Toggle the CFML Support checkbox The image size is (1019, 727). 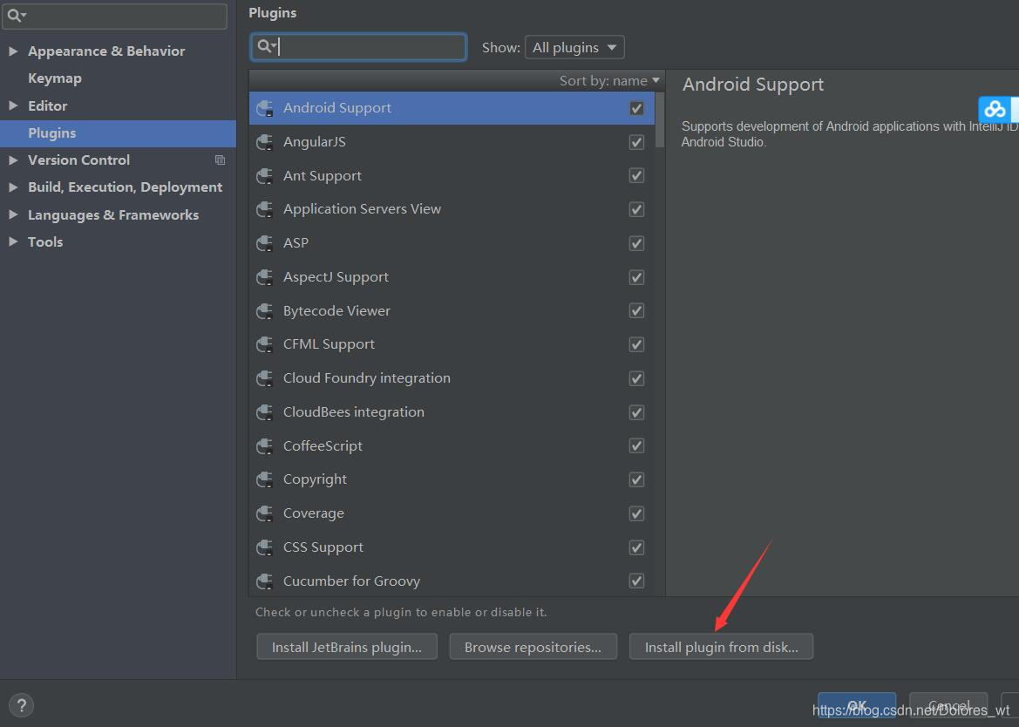tap(637, 344)
